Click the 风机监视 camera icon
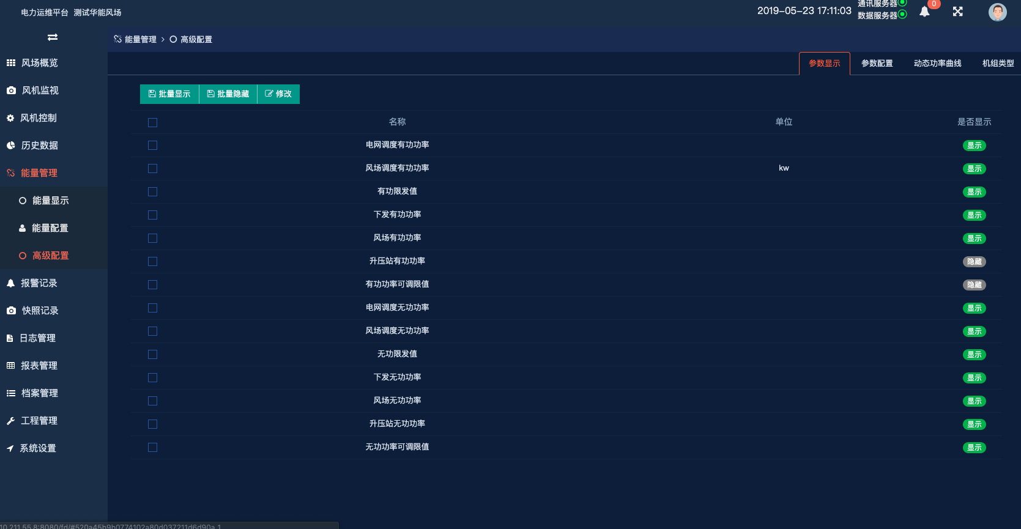Image resolution: width=1021 pixels, height=529 pixels. coord(11,91)
